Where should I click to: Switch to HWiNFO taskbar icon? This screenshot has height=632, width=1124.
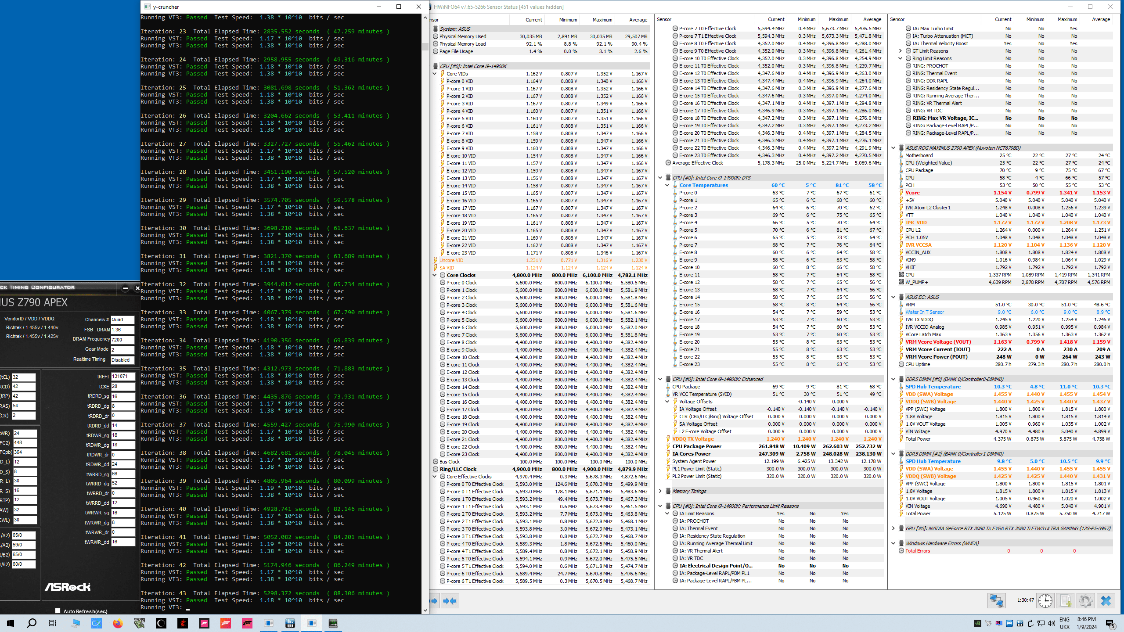pyautogui.click(x=290, y=623)
